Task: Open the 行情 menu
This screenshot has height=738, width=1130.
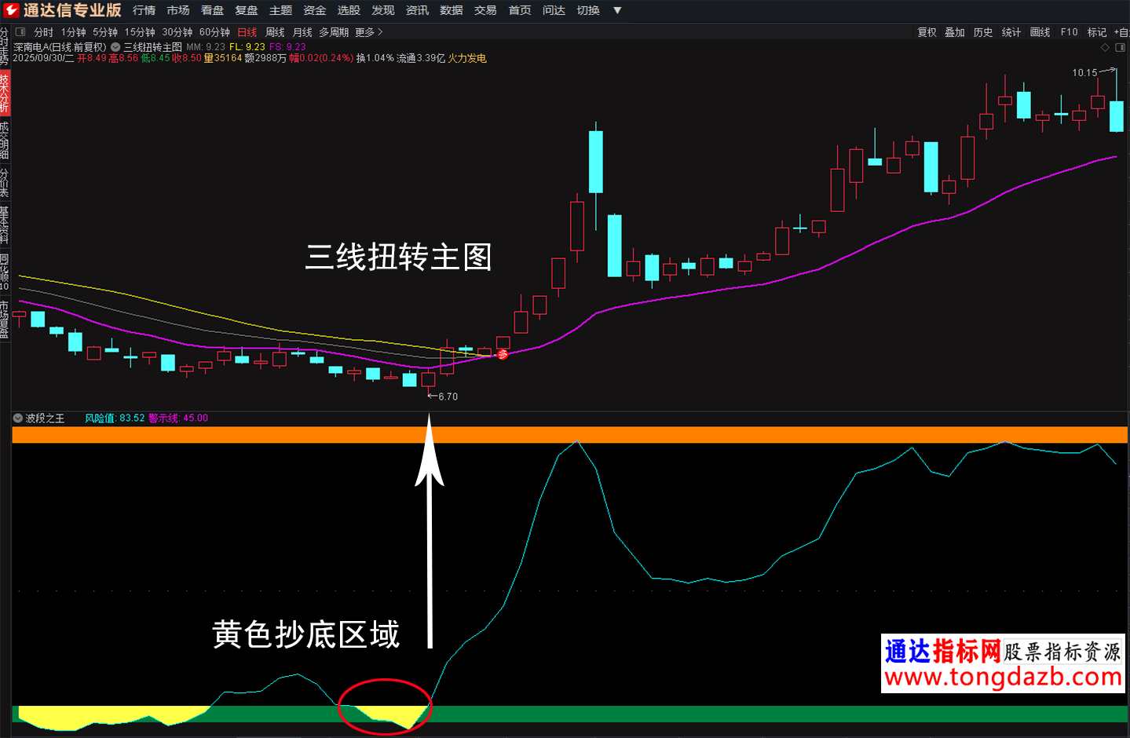Action: click(x=144, y=10)
